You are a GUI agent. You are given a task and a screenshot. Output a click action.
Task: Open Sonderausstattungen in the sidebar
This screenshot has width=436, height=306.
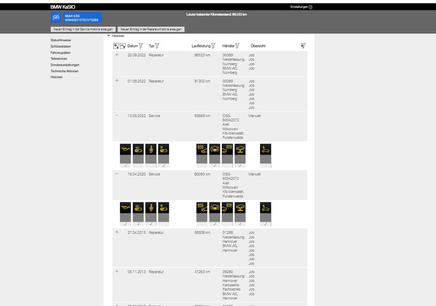point(65,65)
